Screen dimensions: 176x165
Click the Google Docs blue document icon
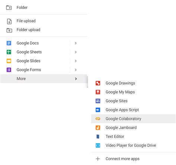click(9, 43)
